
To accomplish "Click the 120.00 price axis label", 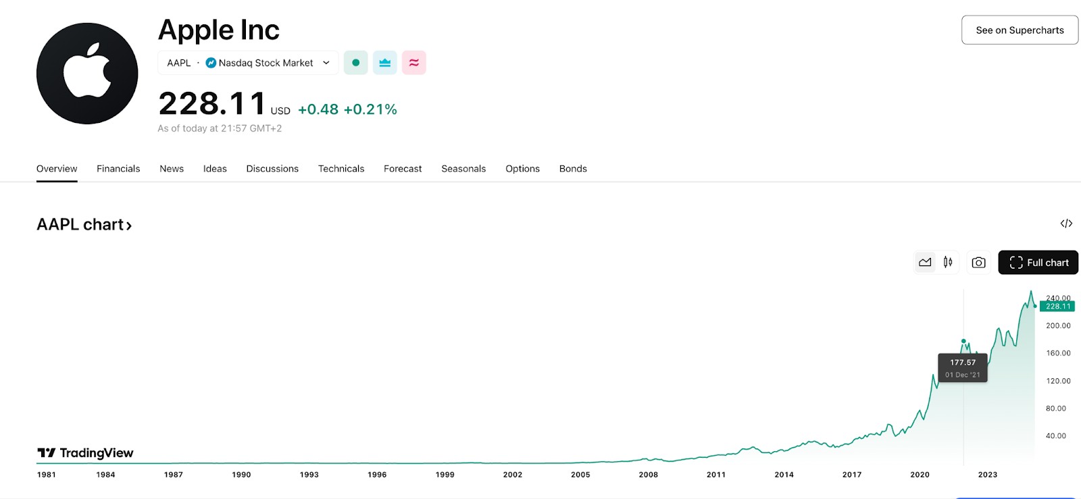I will [1058, 381].
